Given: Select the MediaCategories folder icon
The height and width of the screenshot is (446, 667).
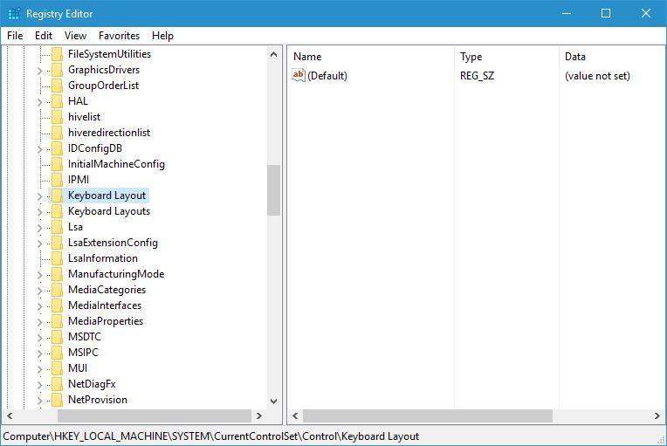Looking at the screenshot, I should click(57, 291).
